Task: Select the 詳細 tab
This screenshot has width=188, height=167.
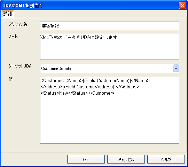Action: click(8, 14)
